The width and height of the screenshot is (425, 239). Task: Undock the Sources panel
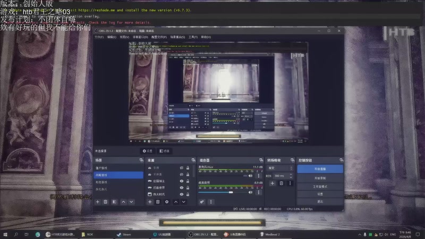[x=193, y=160]
